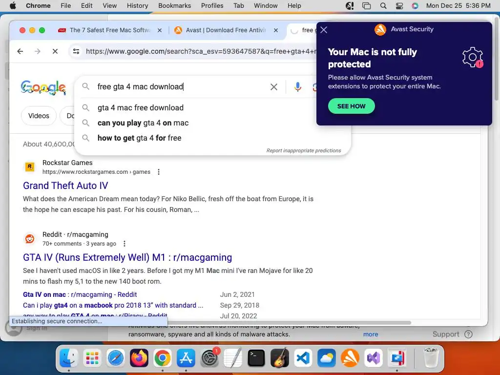Open Trash from the Dock
This screenshot has width=500, height=375.
(431, 358)
